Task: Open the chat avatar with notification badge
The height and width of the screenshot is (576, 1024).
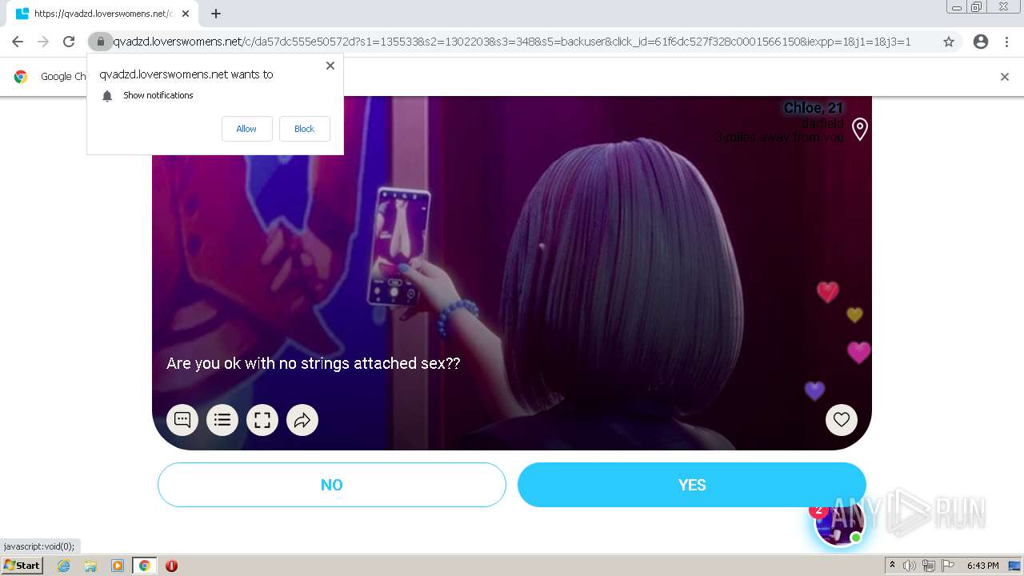Action: tap(838, 524)
